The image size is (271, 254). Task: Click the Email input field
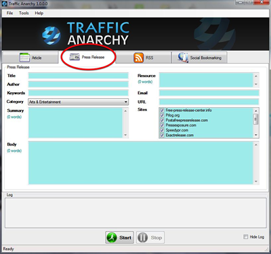tap(209, 93)
